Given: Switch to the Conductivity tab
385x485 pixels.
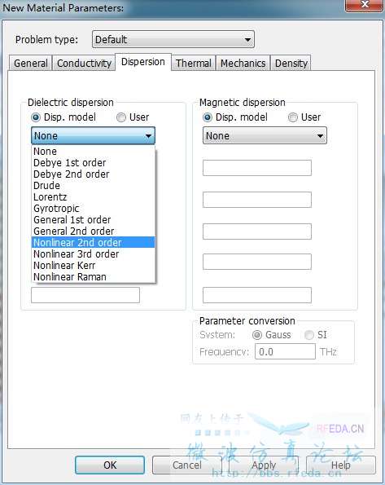Looking at the screenshot, I should click(x=84, y=63).
